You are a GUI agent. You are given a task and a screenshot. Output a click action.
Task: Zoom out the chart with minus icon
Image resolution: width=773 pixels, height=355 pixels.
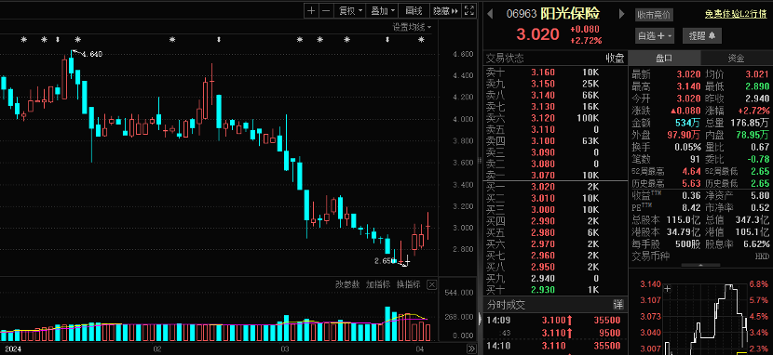point(326,11)
